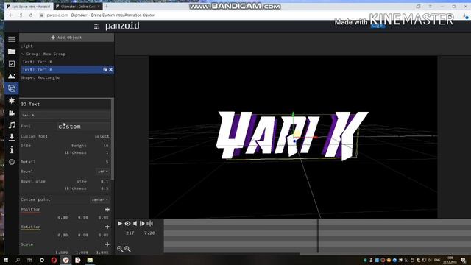Add a Scale keyframe with plus
Image resolution: width=471 pixels, height=265 pixels.
[107, 244]
